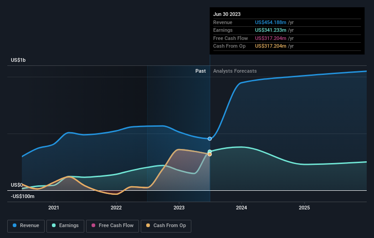Click the US$341.233m earnings value

point(271,30)
